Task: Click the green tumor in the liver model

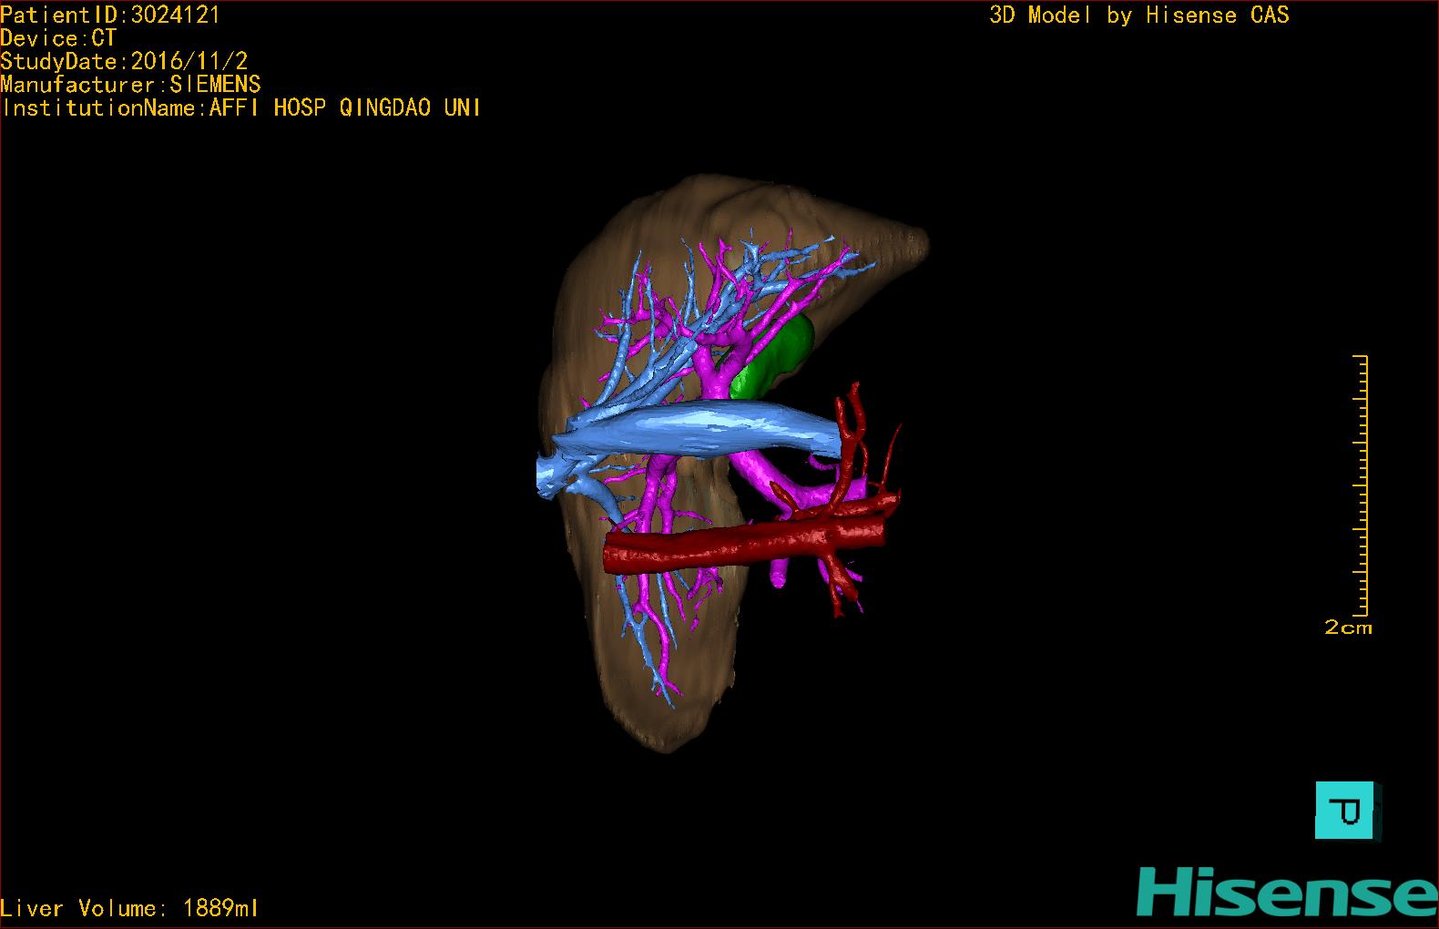Action: 772,360
